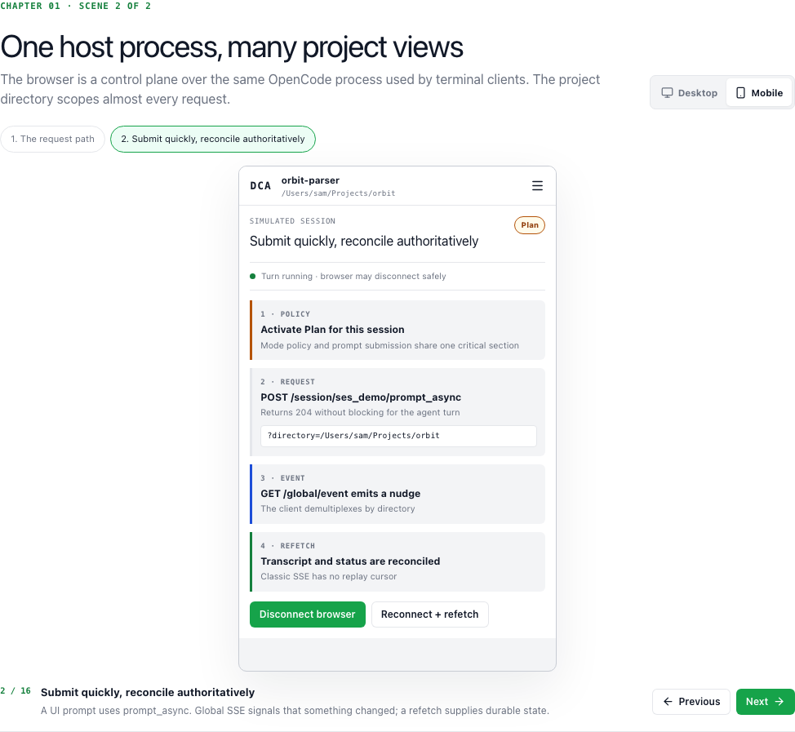Click the Plan mode badge
Viewport: 795px width, 732px height.
530,225
